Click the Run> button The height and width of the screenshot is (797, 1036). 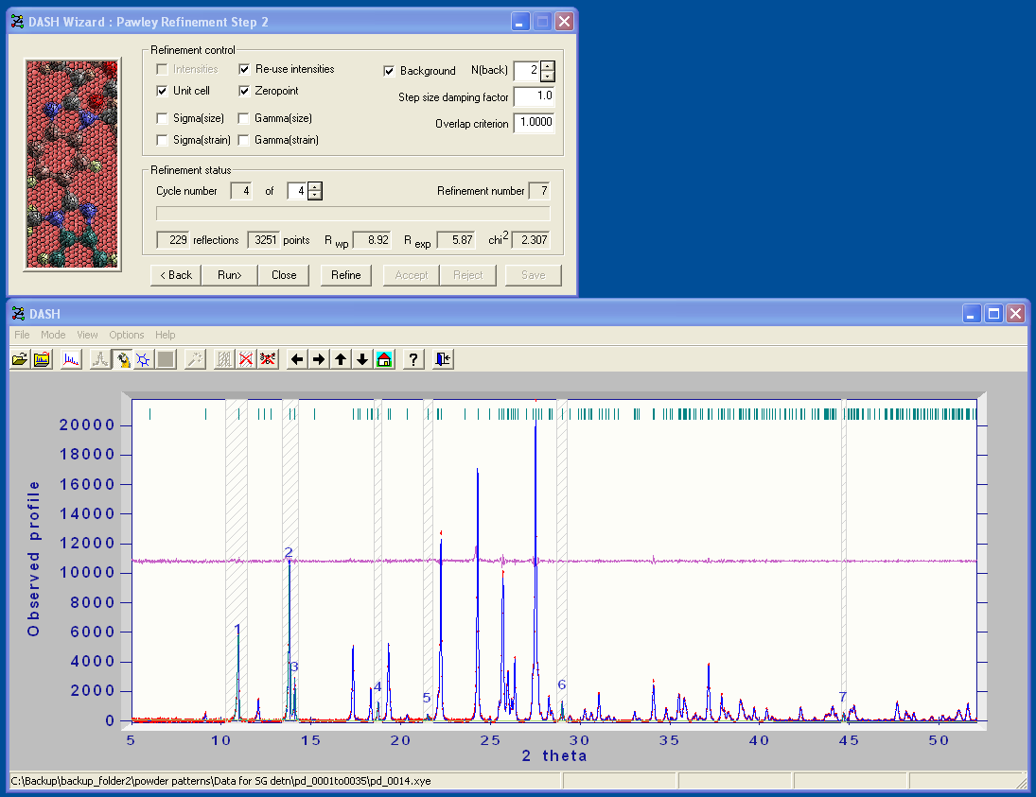coord(229,275)
